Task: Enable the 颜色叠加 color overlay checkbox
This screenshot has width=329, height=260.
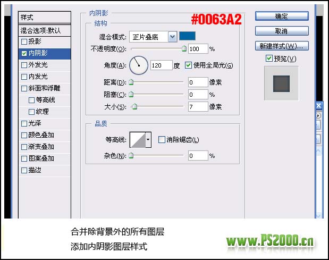Action: [x=24, y=136]
